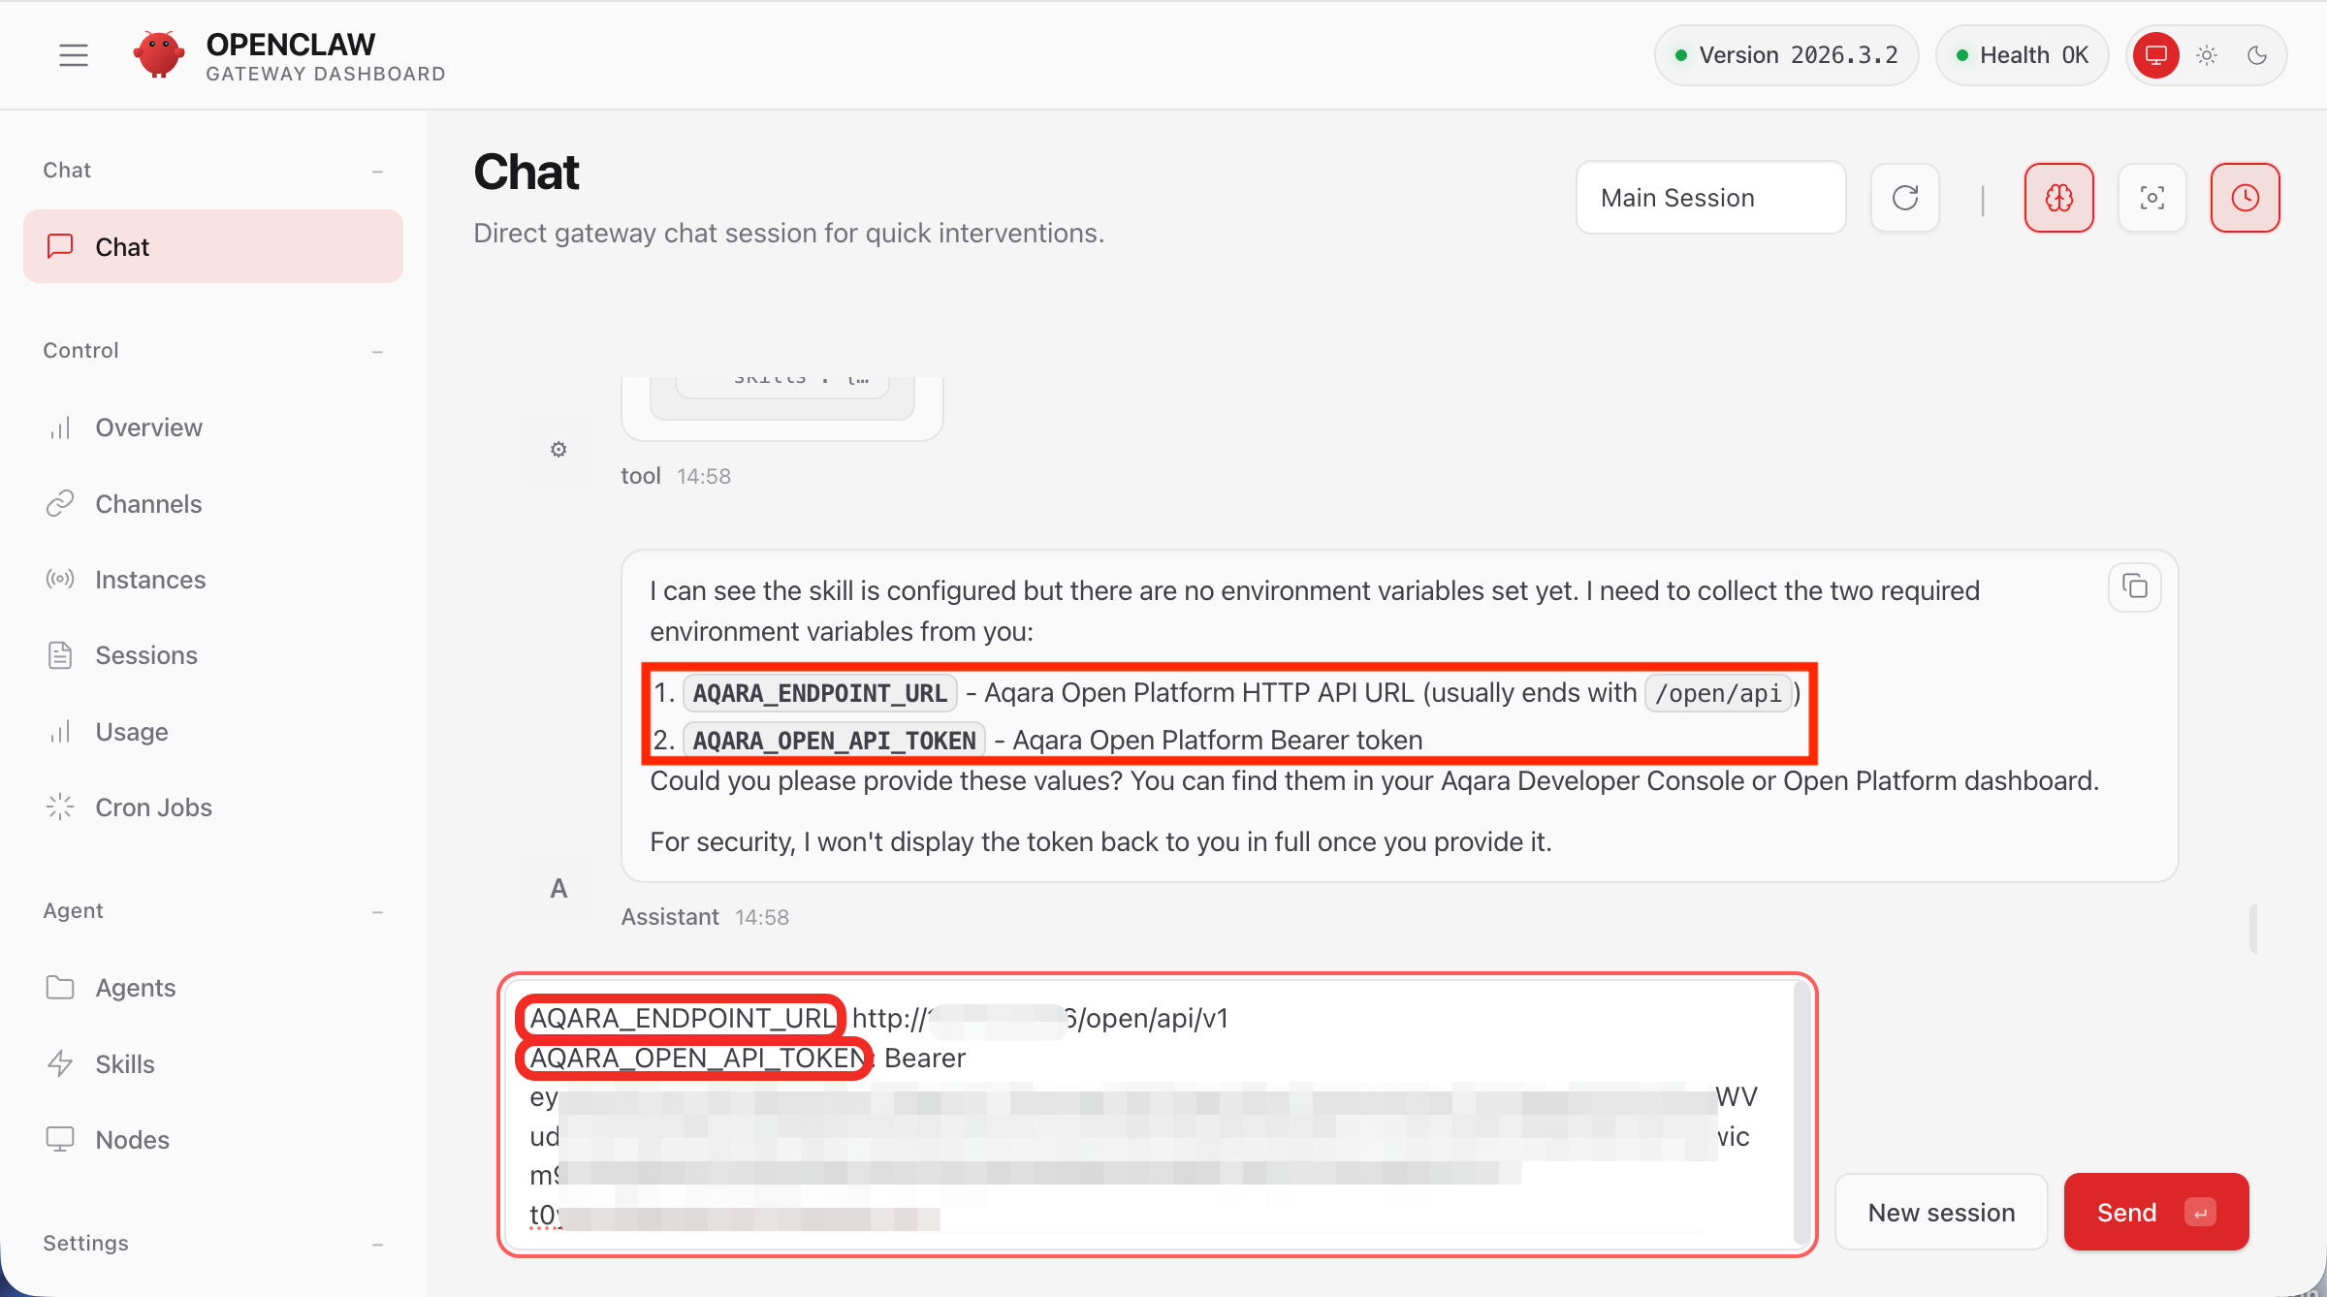Start a New session
Viewport: 2327px width, 1297px height.
[x=1941, y=1211]
